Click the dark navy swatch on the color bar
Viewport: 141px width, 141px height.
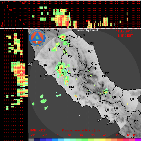tap(37, 140)
